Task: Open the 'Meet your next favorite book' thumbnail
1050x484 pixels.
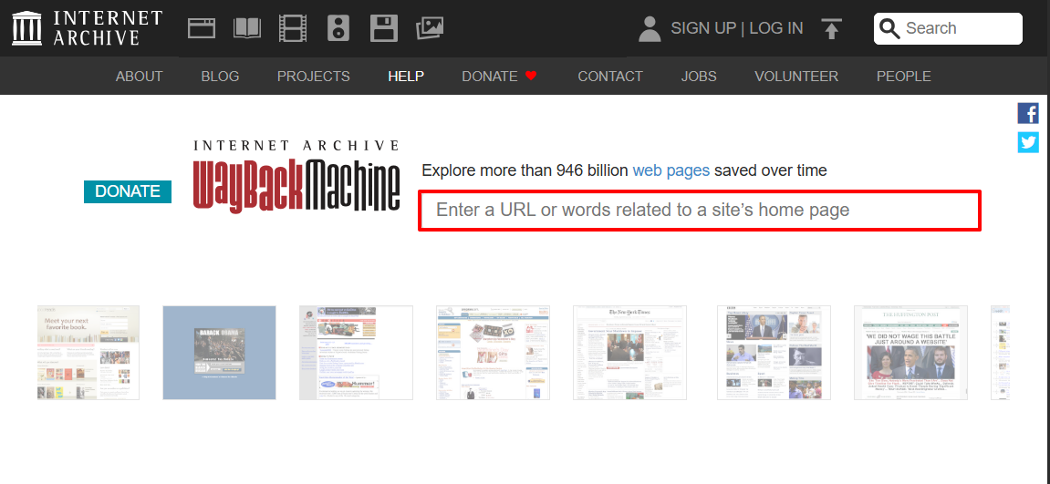Action: click(x=88, y=353)
